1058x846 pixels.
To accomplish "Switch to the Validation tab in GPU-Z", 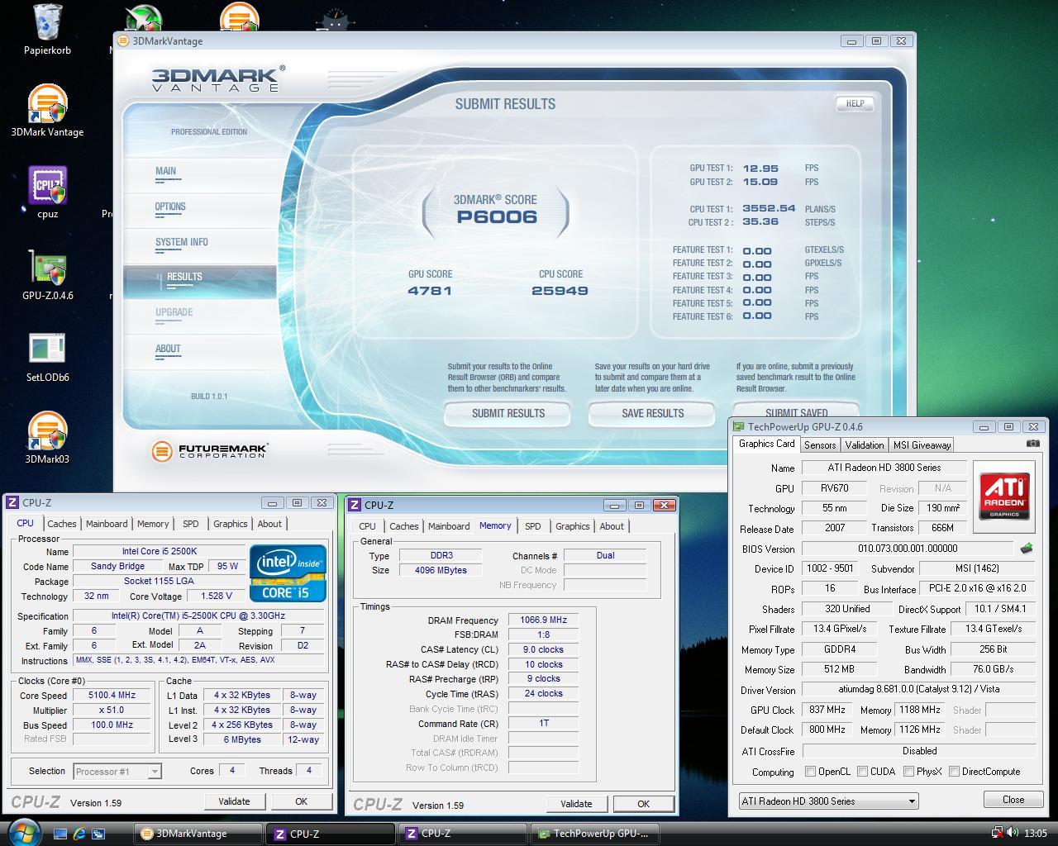I will tap(865, 445).
